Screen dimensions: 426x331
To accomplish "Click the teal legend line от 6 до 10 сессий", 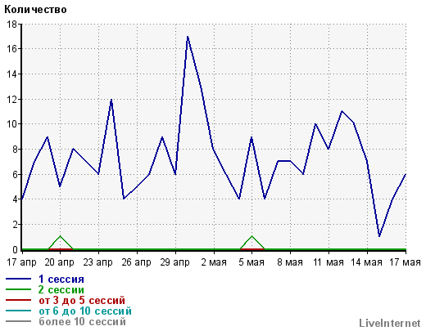I will [18, 311].
